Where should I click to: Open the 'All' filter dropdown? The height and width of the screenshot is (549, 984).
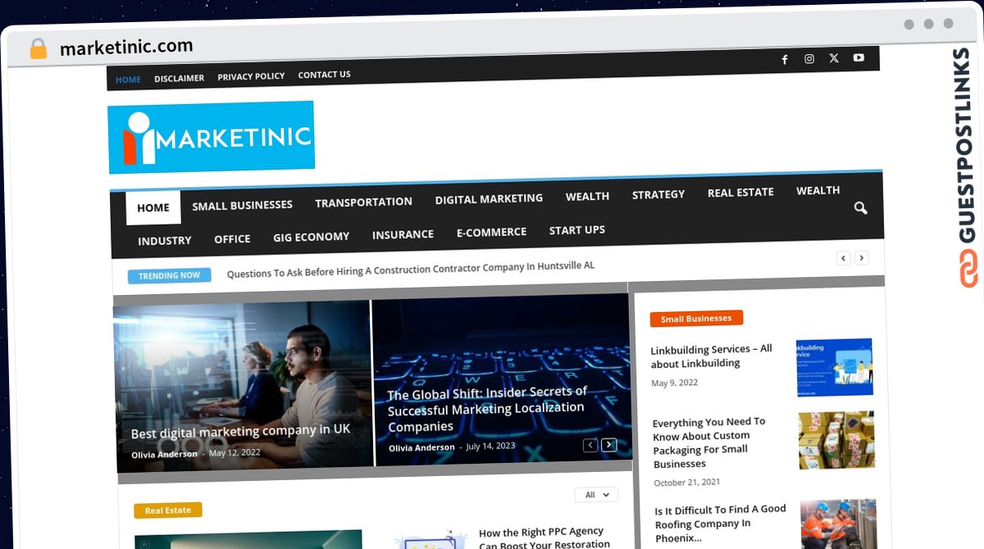(596, 494)
